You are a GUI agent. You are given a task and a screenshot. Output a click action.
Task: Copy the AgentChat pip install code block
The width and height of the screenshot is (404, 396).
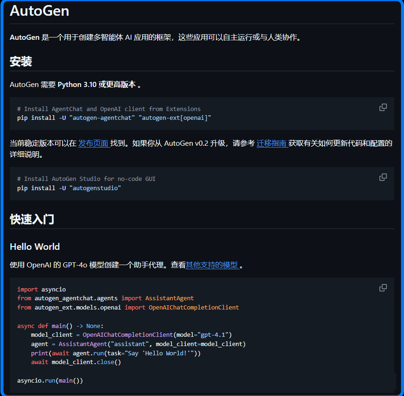tap(383, 107)
